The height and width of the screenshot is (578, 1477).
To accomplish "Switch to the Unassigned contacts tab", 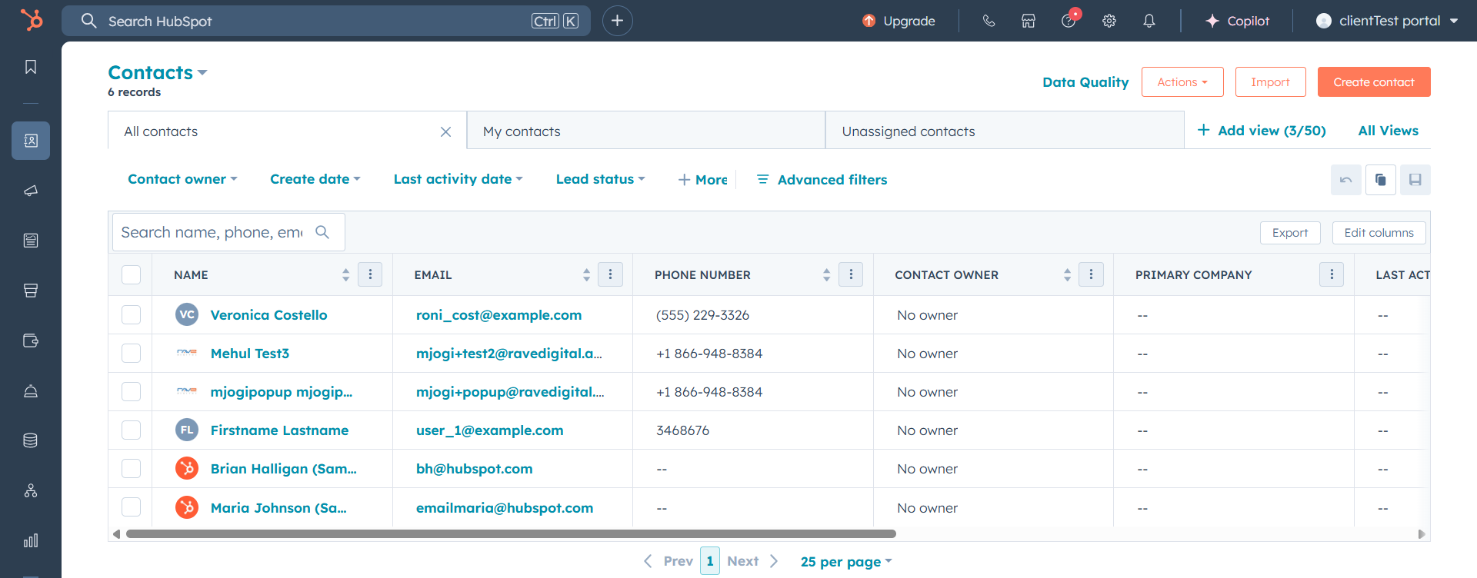I will 1005,131.
